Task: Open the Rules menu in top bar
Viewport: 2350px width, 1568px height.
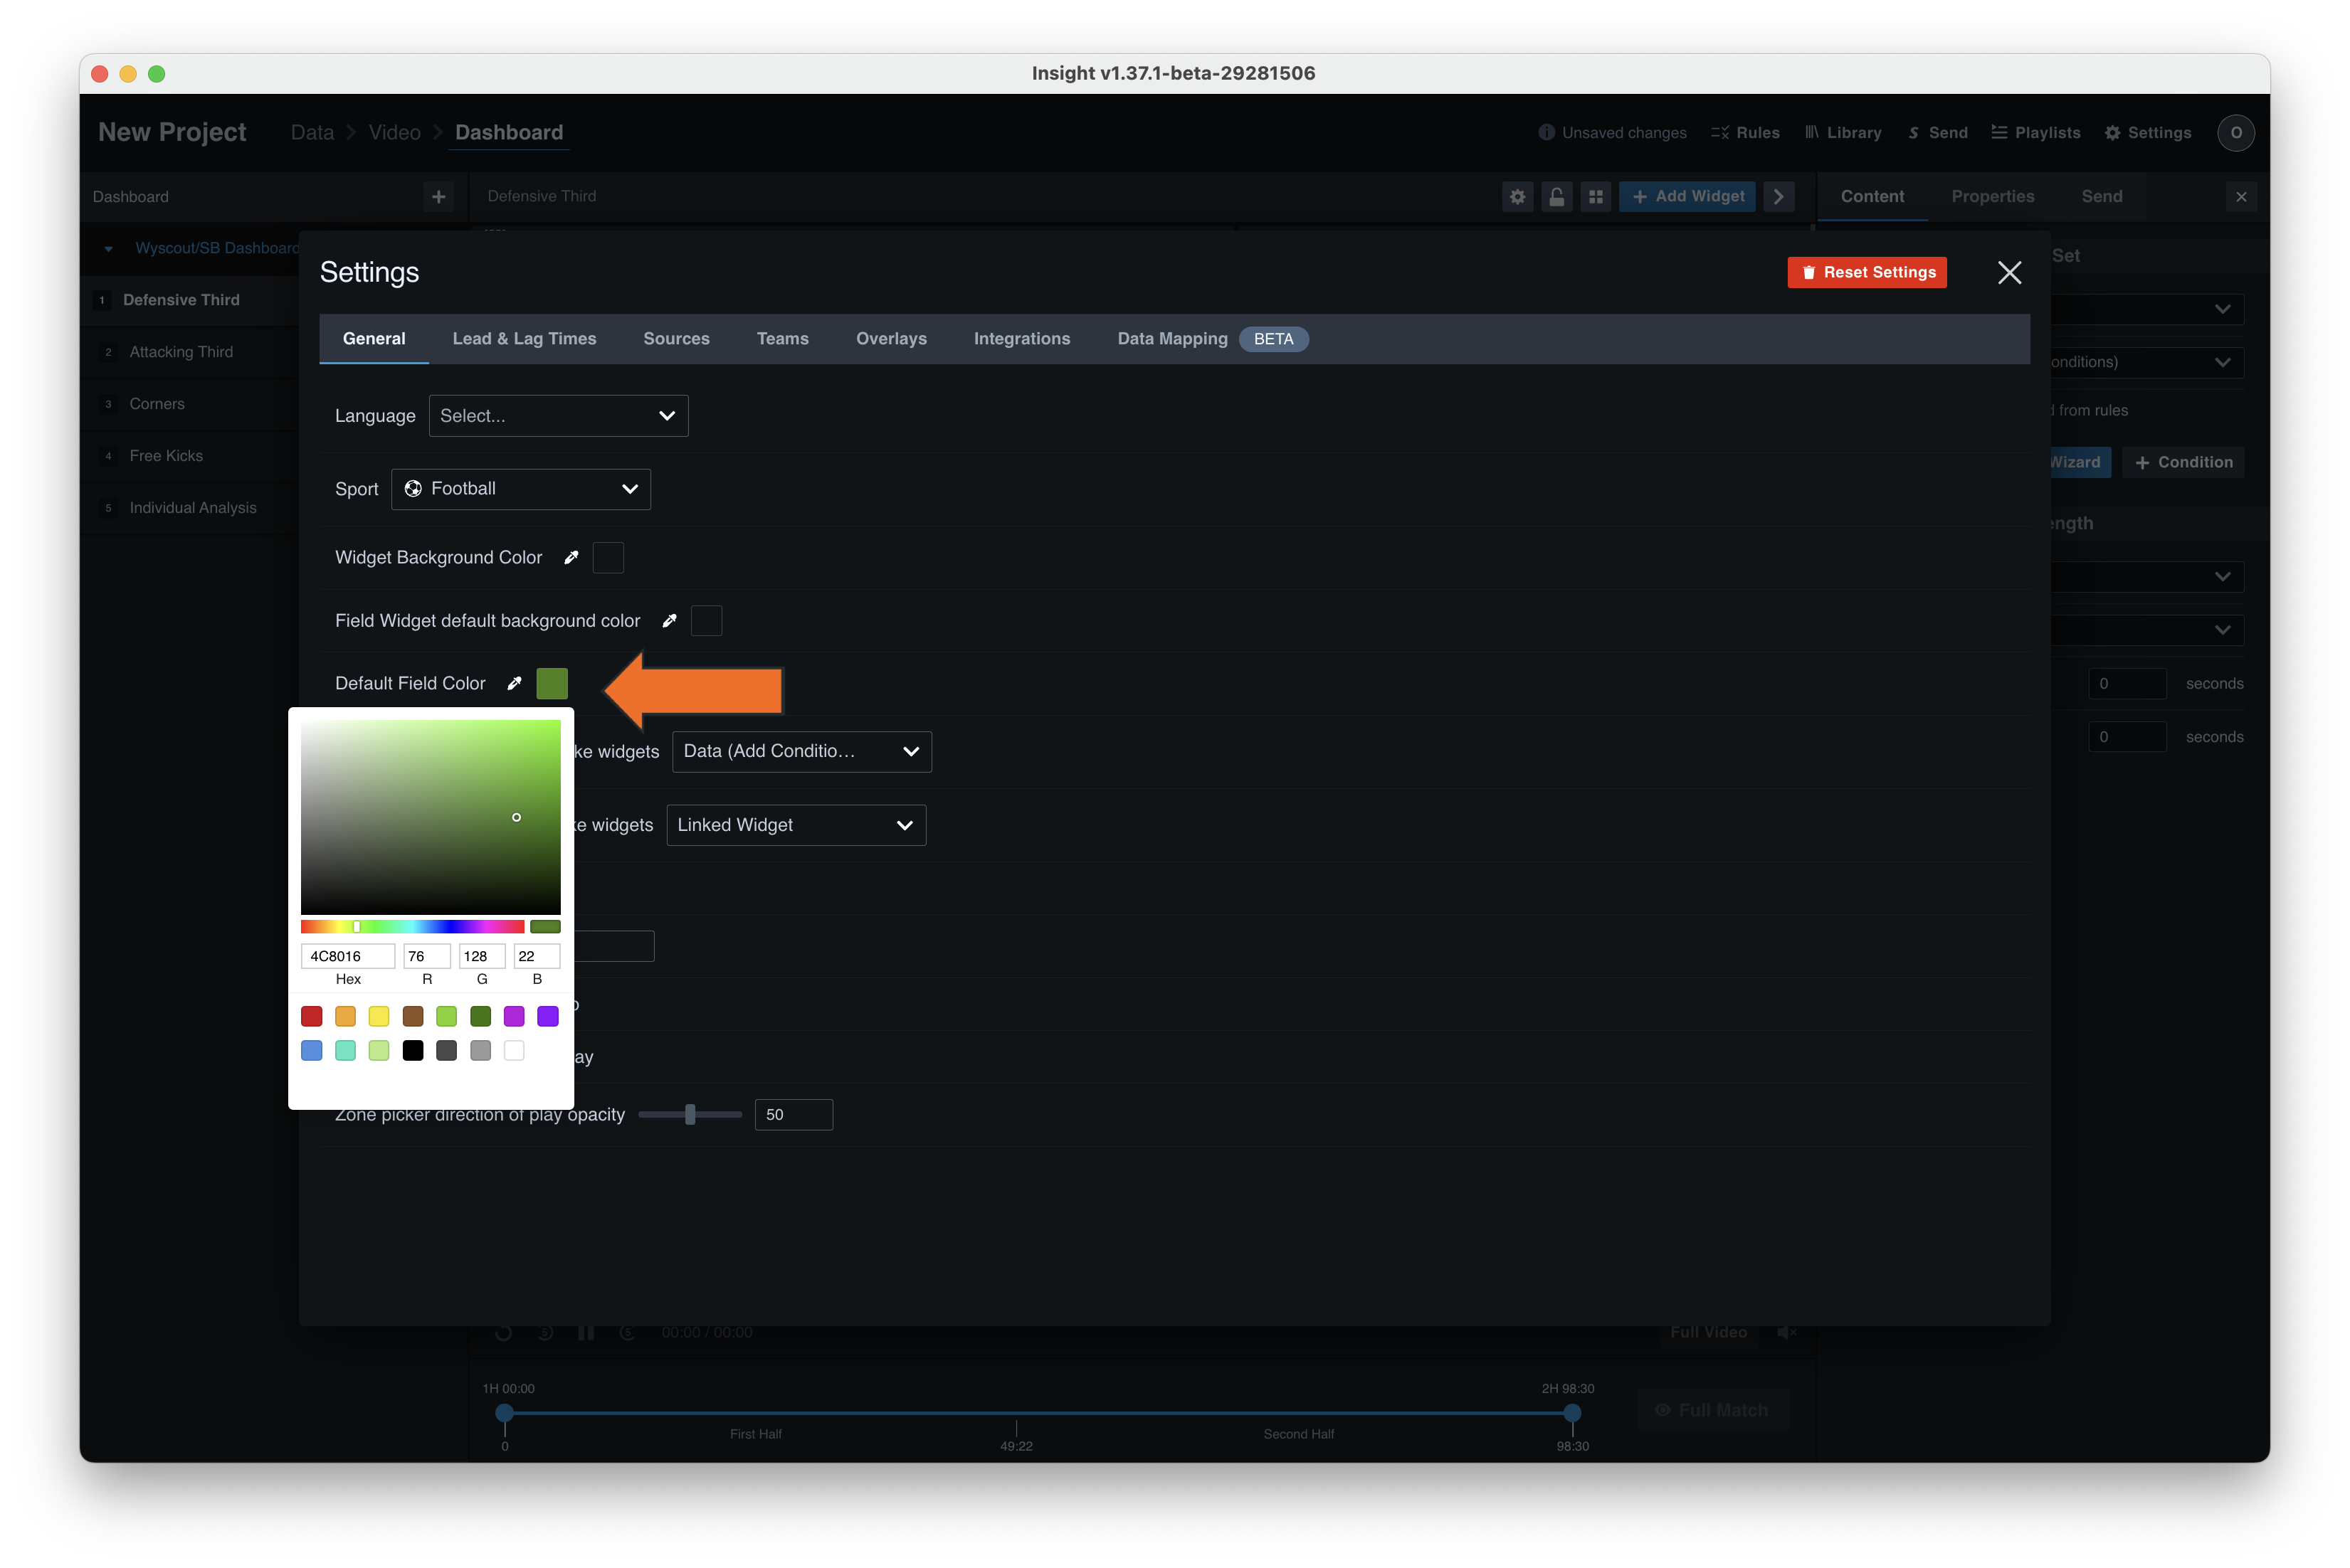Action: [1745, 133]
